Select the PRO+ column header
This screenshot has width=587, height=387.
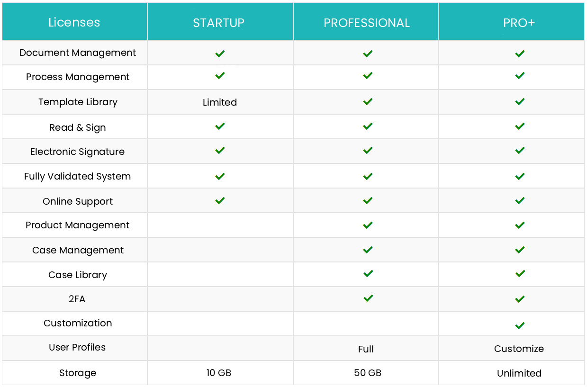pos(519,23)
